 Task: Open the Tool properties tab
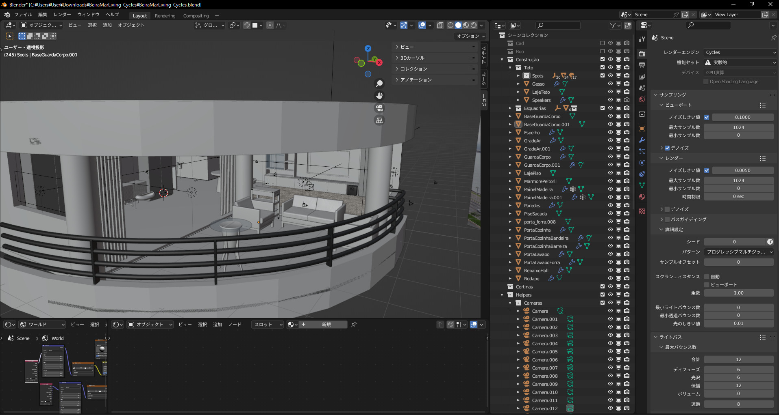pos(642,39)
